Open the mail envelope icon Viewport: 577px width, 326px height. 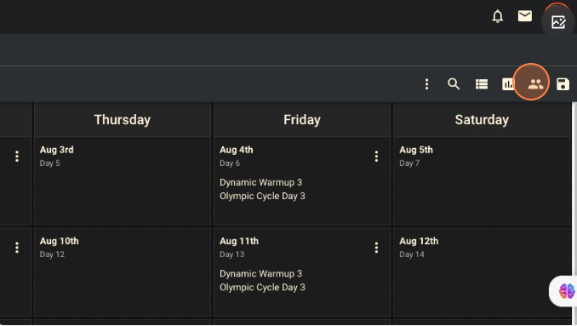[x=525, y=16]
